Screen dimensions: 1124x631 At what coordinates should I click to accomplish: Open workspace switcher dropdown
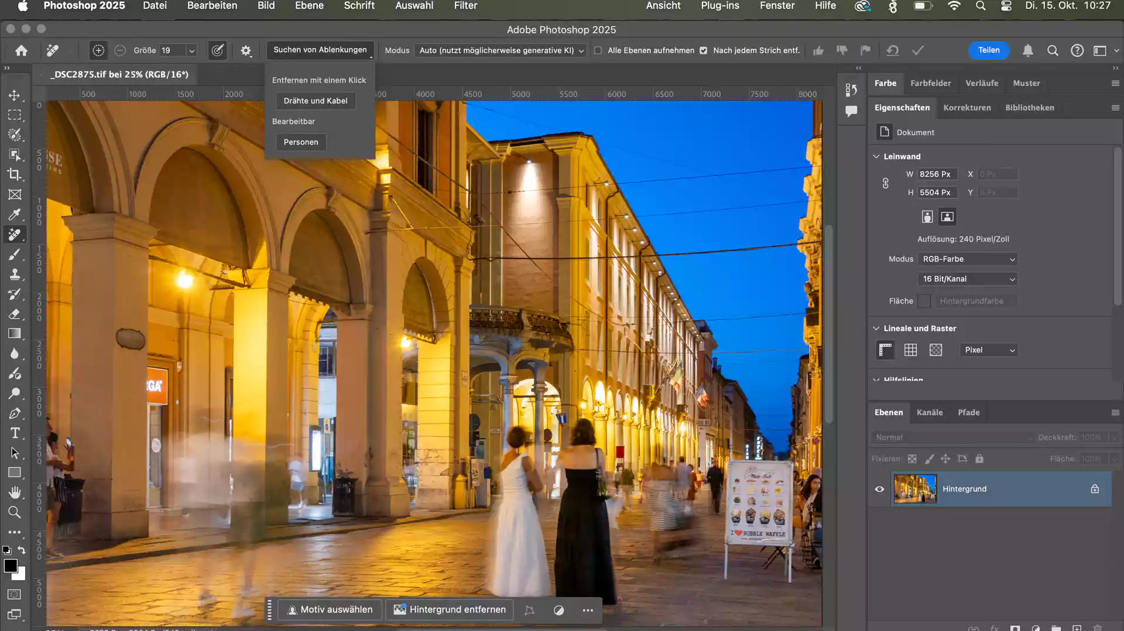1104,50
